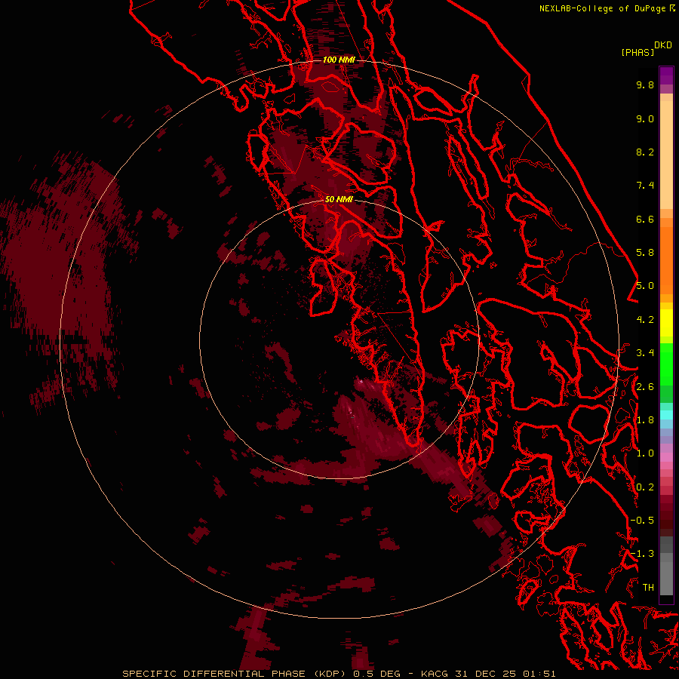Select the 2.6 scale value
The image size is (679, 679).
pos(645,387)
